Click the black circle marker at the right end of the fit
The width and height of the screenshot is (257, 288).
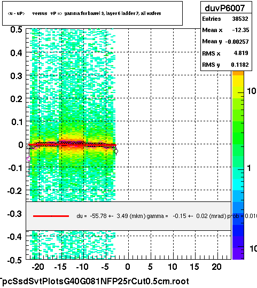click(116, 151)
